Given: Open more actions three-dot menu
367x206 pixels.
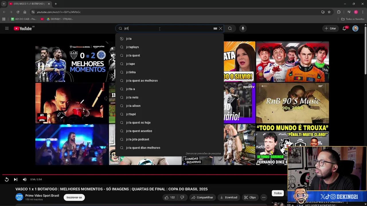Looking at the screenshot, I should coord(264,197).
